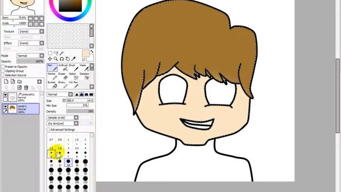341x192 pixels.
Task: Select the magic wand tool
Action: click(62, 53)
